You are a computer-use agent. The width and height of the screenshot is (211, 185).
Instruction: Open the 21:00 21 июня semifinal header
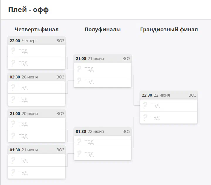[102, 59]
